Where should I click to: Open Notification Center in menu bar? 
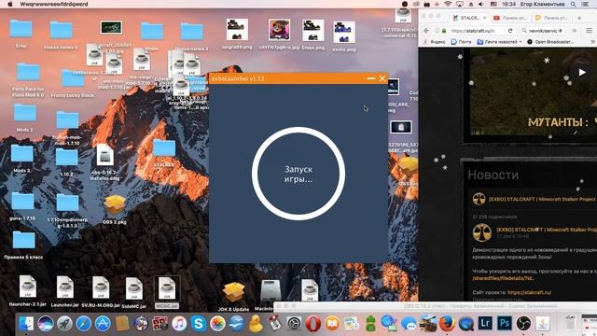coord(585,4)
